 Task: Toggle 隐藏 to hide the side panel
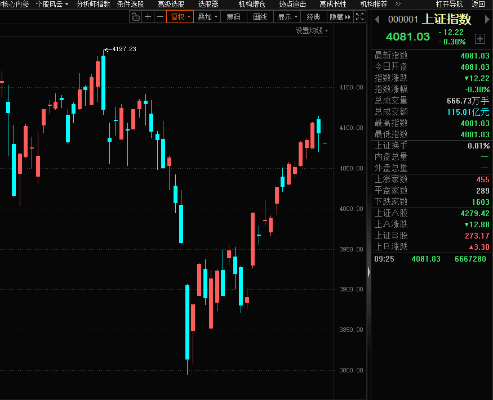340,17
